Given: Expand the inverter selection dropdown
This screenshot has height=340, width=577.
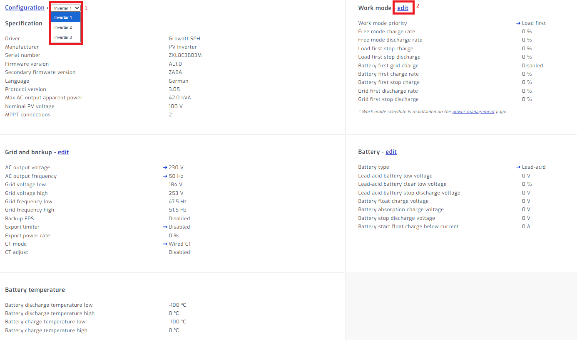Looking at the screenshot, I should click(66, 8).
